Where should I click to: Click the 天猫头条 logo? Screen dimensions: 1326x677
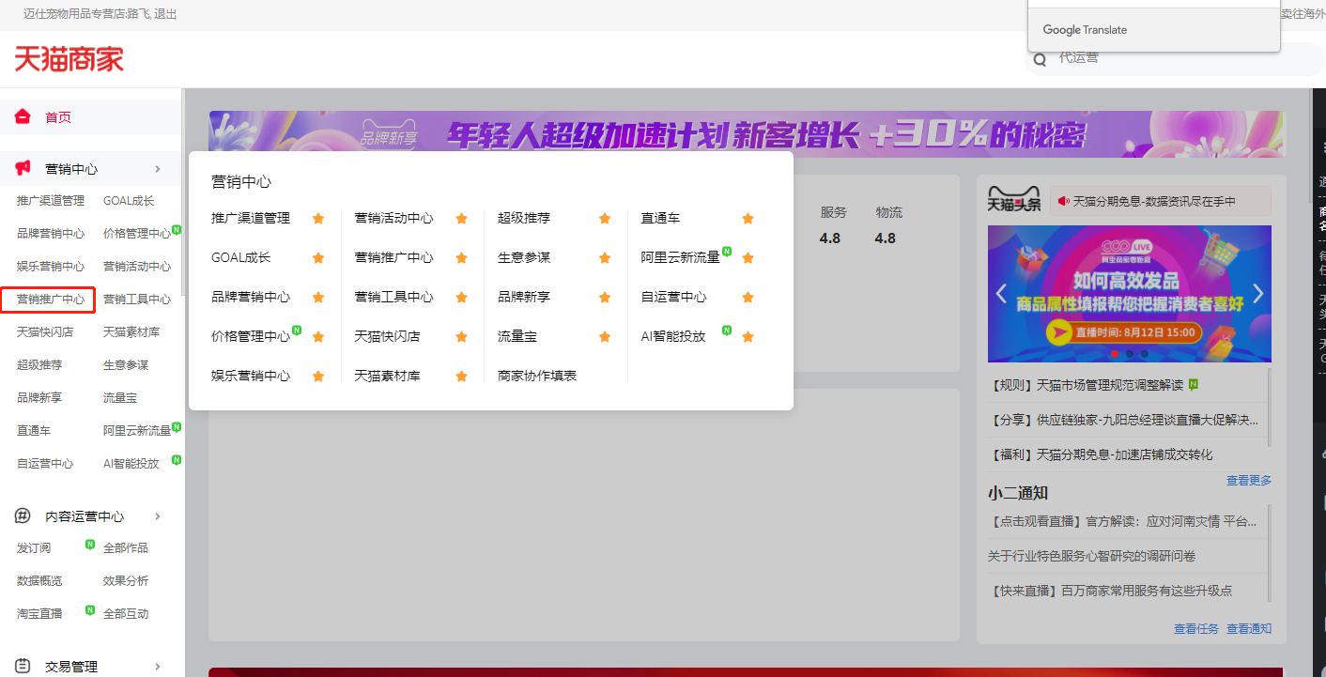[x=1014, y=199]
